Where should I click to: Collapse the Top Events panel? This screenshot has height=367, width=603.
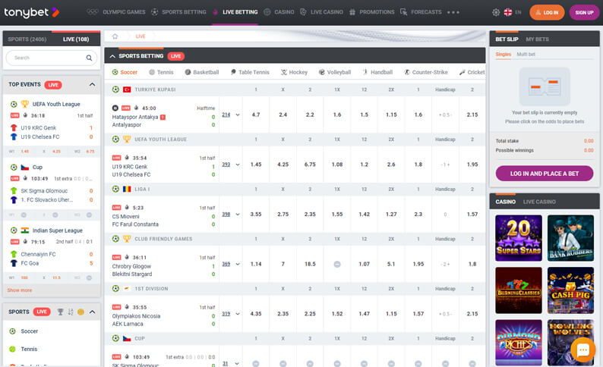pos(93,85)
